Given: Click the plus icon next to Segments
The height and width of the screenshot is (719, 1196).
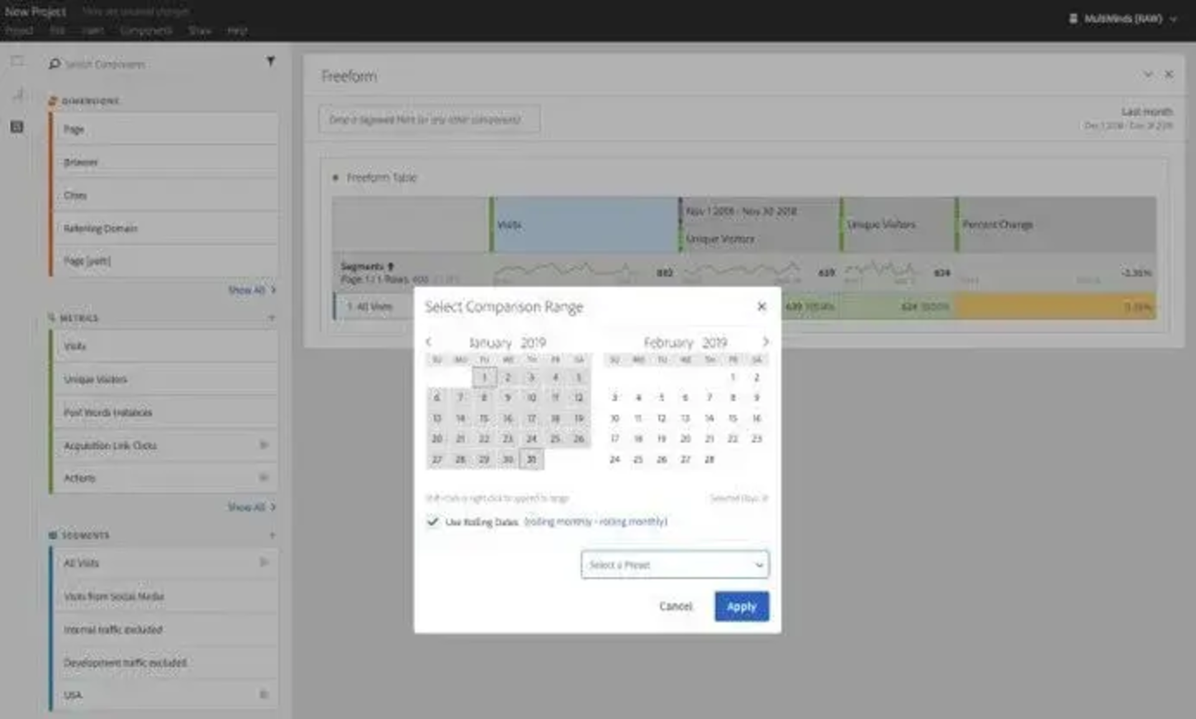Looking at the screenshot, I should click(x=272, y=535).
